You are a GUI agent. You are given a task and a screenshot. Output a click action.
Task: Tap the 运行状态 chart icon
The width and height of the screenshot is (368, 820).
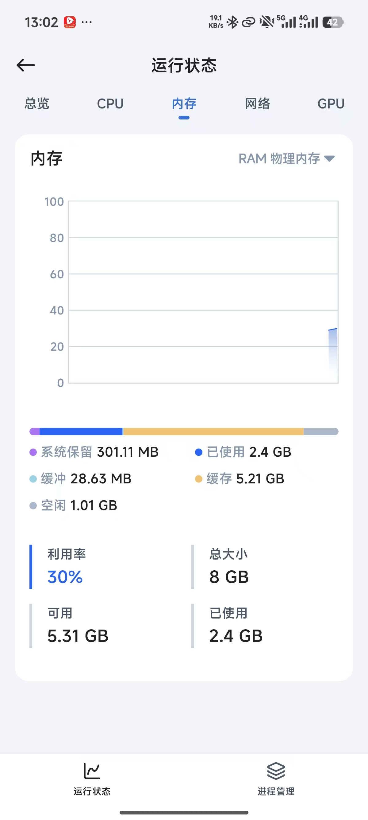point(92,771)
